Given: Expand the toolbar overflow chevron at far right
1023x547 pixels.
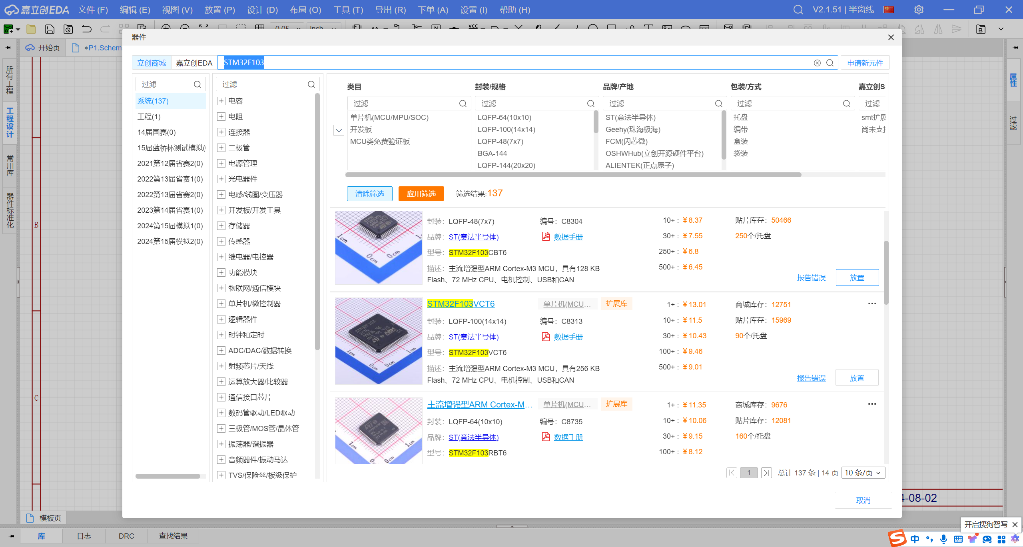Looking at the screenshot, I should coord(1001,29).
